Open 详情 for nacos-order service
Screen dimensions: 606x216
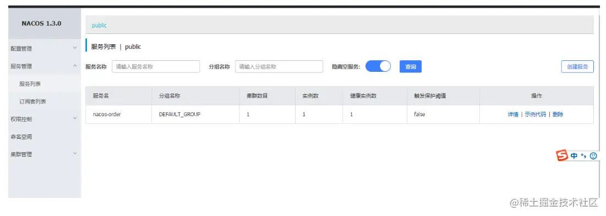click(x=513, y=115)
